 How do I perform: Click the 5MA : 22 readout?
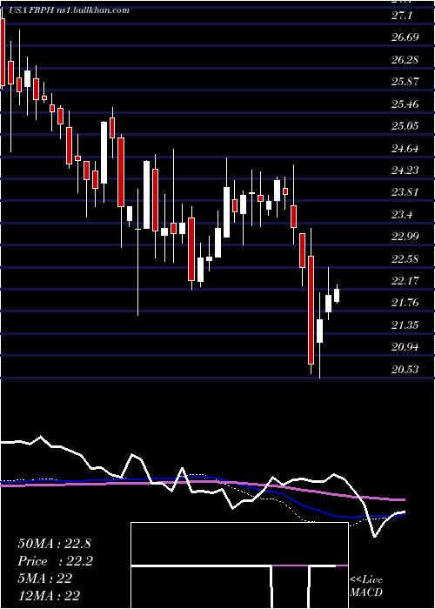pos(44,579)
